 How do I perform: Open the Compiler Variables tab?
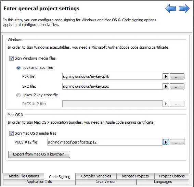96,176
